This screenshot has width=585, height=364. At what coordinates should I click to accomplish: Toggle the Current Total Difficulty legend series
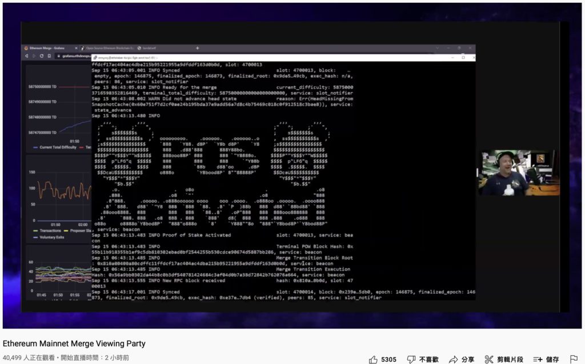[x=55, y=147]
